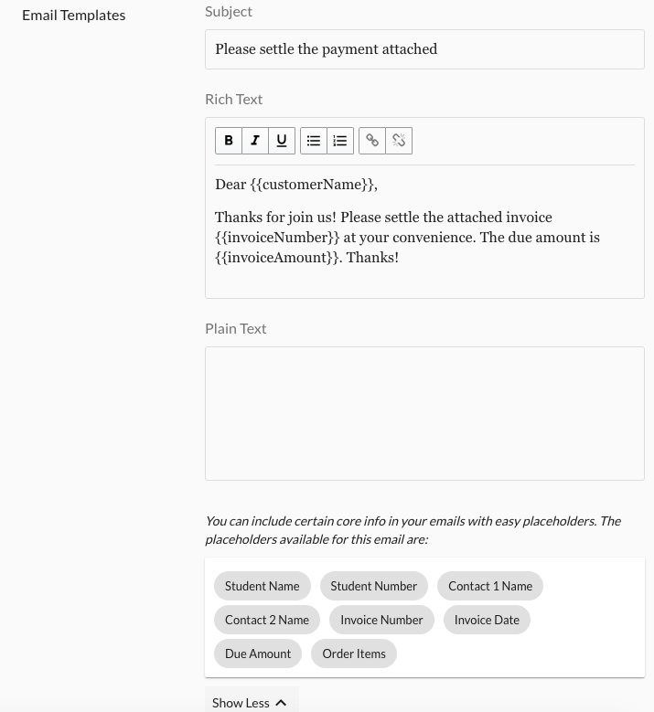
Task: Insert a bulleted list
Action: point(314,141)
